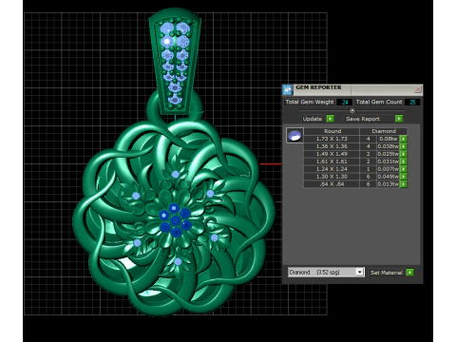Select the round diamond gem thumbnail
Image resolution: width=456 pixels, height=342 pixels.
(x=294, y=136)
